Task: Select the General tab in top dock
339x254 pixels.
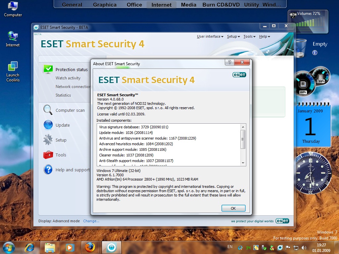Action: (72, 5)
